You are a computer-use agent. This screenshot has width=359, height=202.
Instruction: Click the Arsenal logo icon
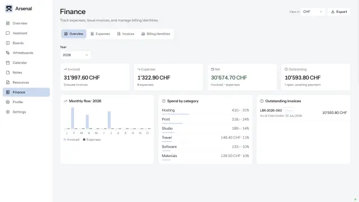[x=9, y=8]
